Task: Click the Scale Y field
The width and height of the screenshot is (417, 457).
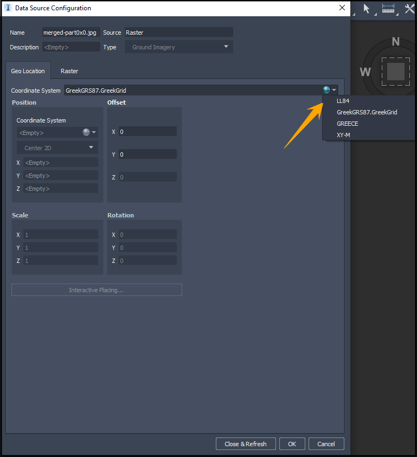Action: click(x=61, y=247)
